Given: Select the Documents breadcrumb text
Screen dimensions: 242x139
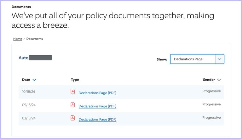Looking at the screenshot, I should 35,39.
